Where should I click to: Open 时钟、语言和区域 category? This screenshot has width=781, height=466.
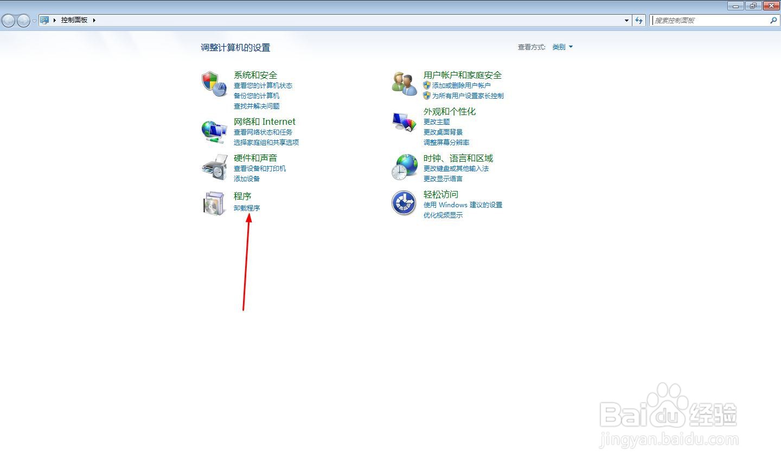(x=458, y=158)
